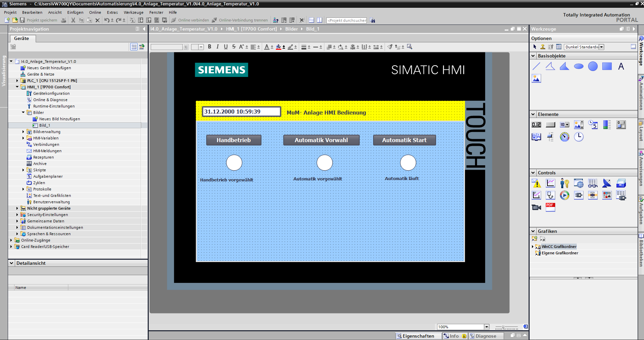This screenshot has height=340, width=644.
Task: Toggle italic text formatting
Action: point(217,47)
